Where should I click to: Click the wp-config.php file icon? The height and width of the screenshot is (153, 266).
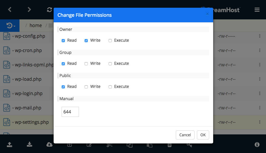click(6, 36)
